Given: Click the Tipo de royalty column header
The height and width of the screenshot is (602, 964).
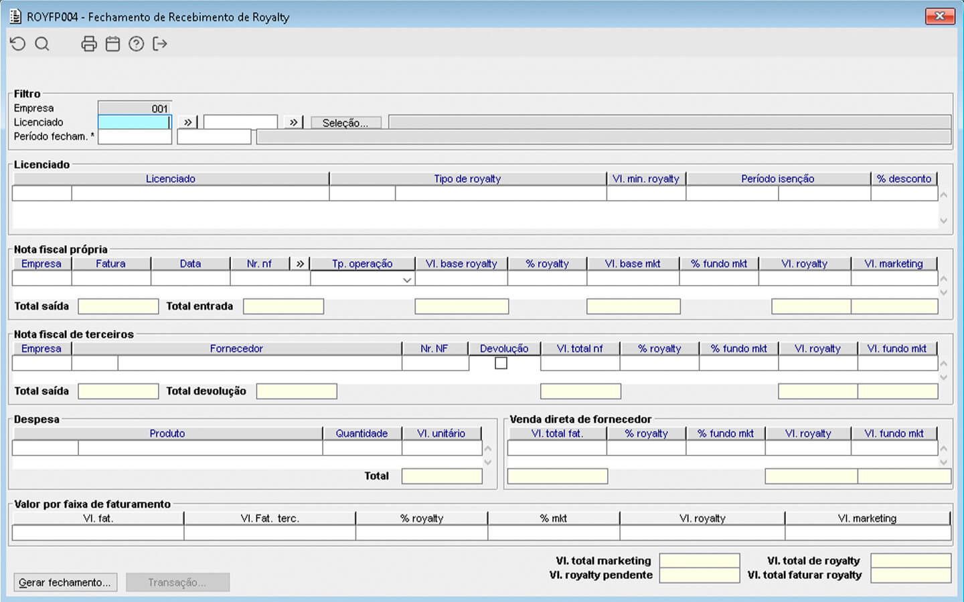Looking at the screenshot, I should [x=467, y=179].
